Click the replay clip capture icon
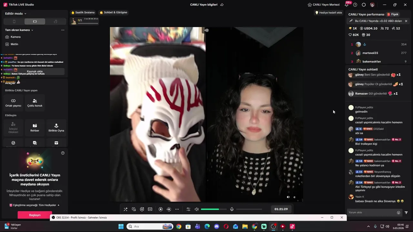Image resolution: width=413 pixels, height=232 pixels. point(169,209)
